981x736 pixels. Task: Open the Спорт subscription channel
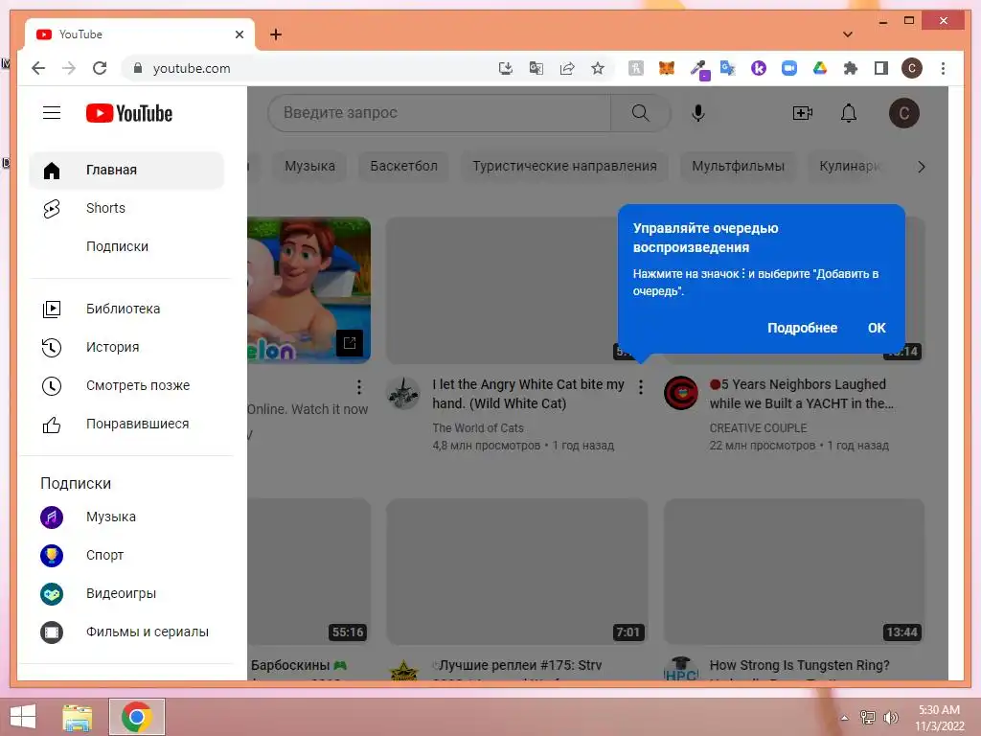(x=126, y=555)
